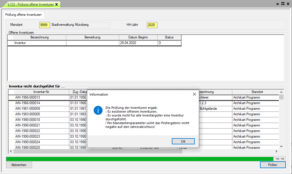Click the green progress bar

(140, 159)
